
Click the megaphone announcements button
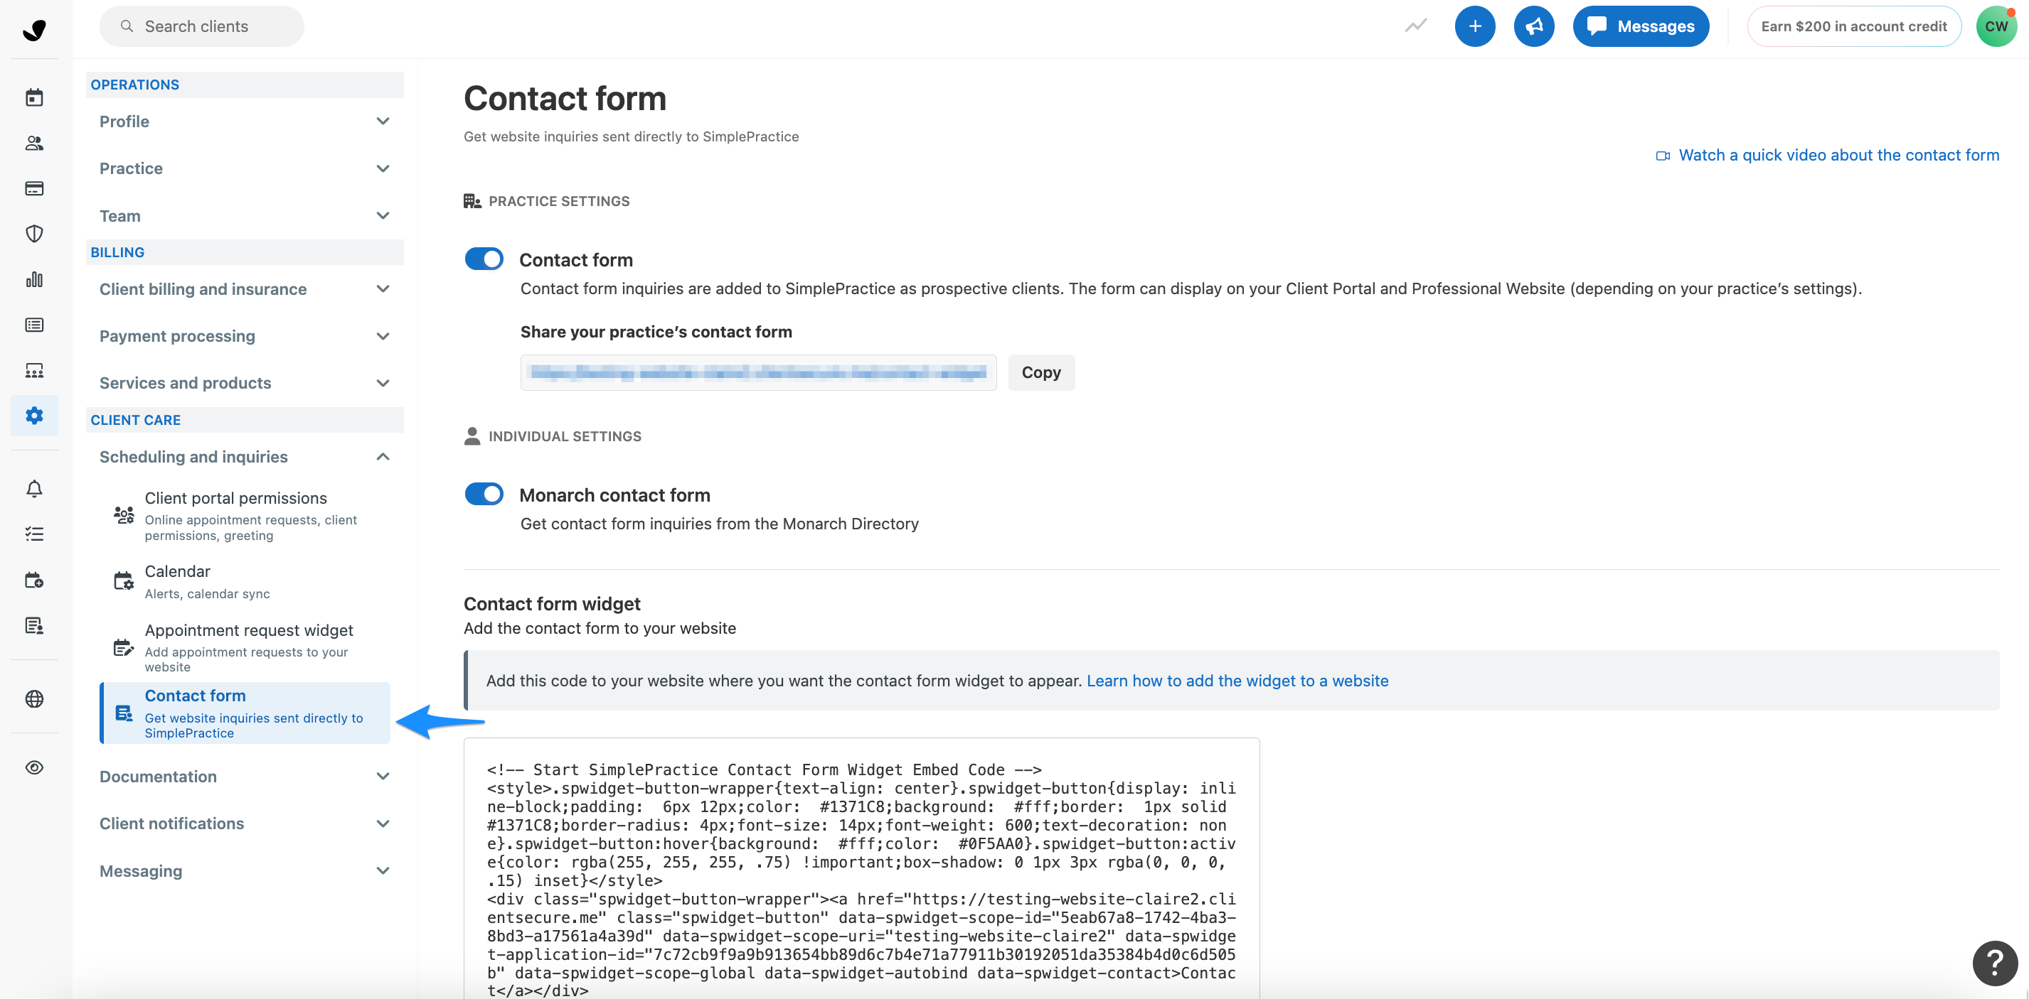pos(1533,27)
